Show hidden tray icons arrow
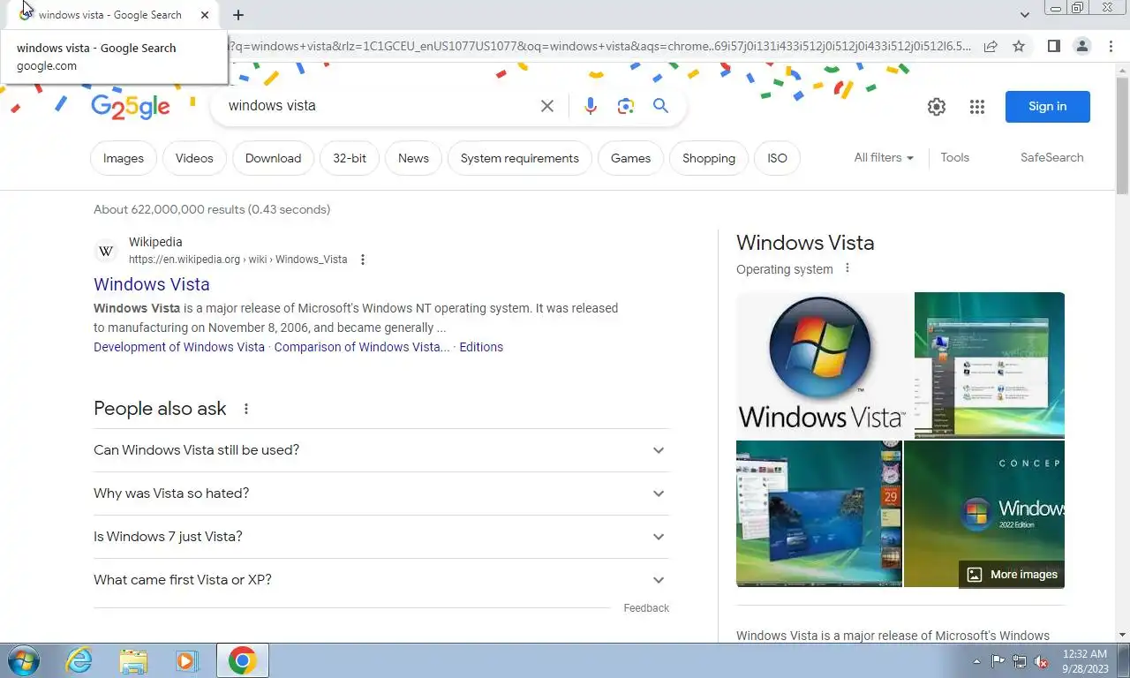This screenshot has height=678, width=1130. click(976, 661)
